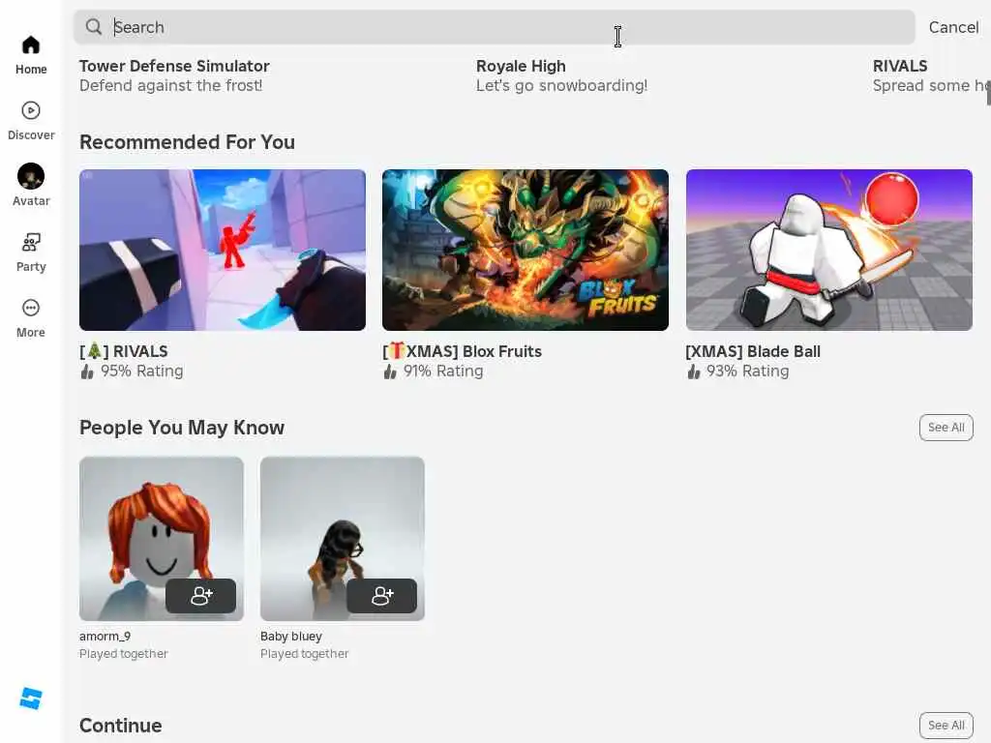This screenshot has width=991, height=743.
Task: Click the Recommended For You heading
Action: (x=187, y=142)
